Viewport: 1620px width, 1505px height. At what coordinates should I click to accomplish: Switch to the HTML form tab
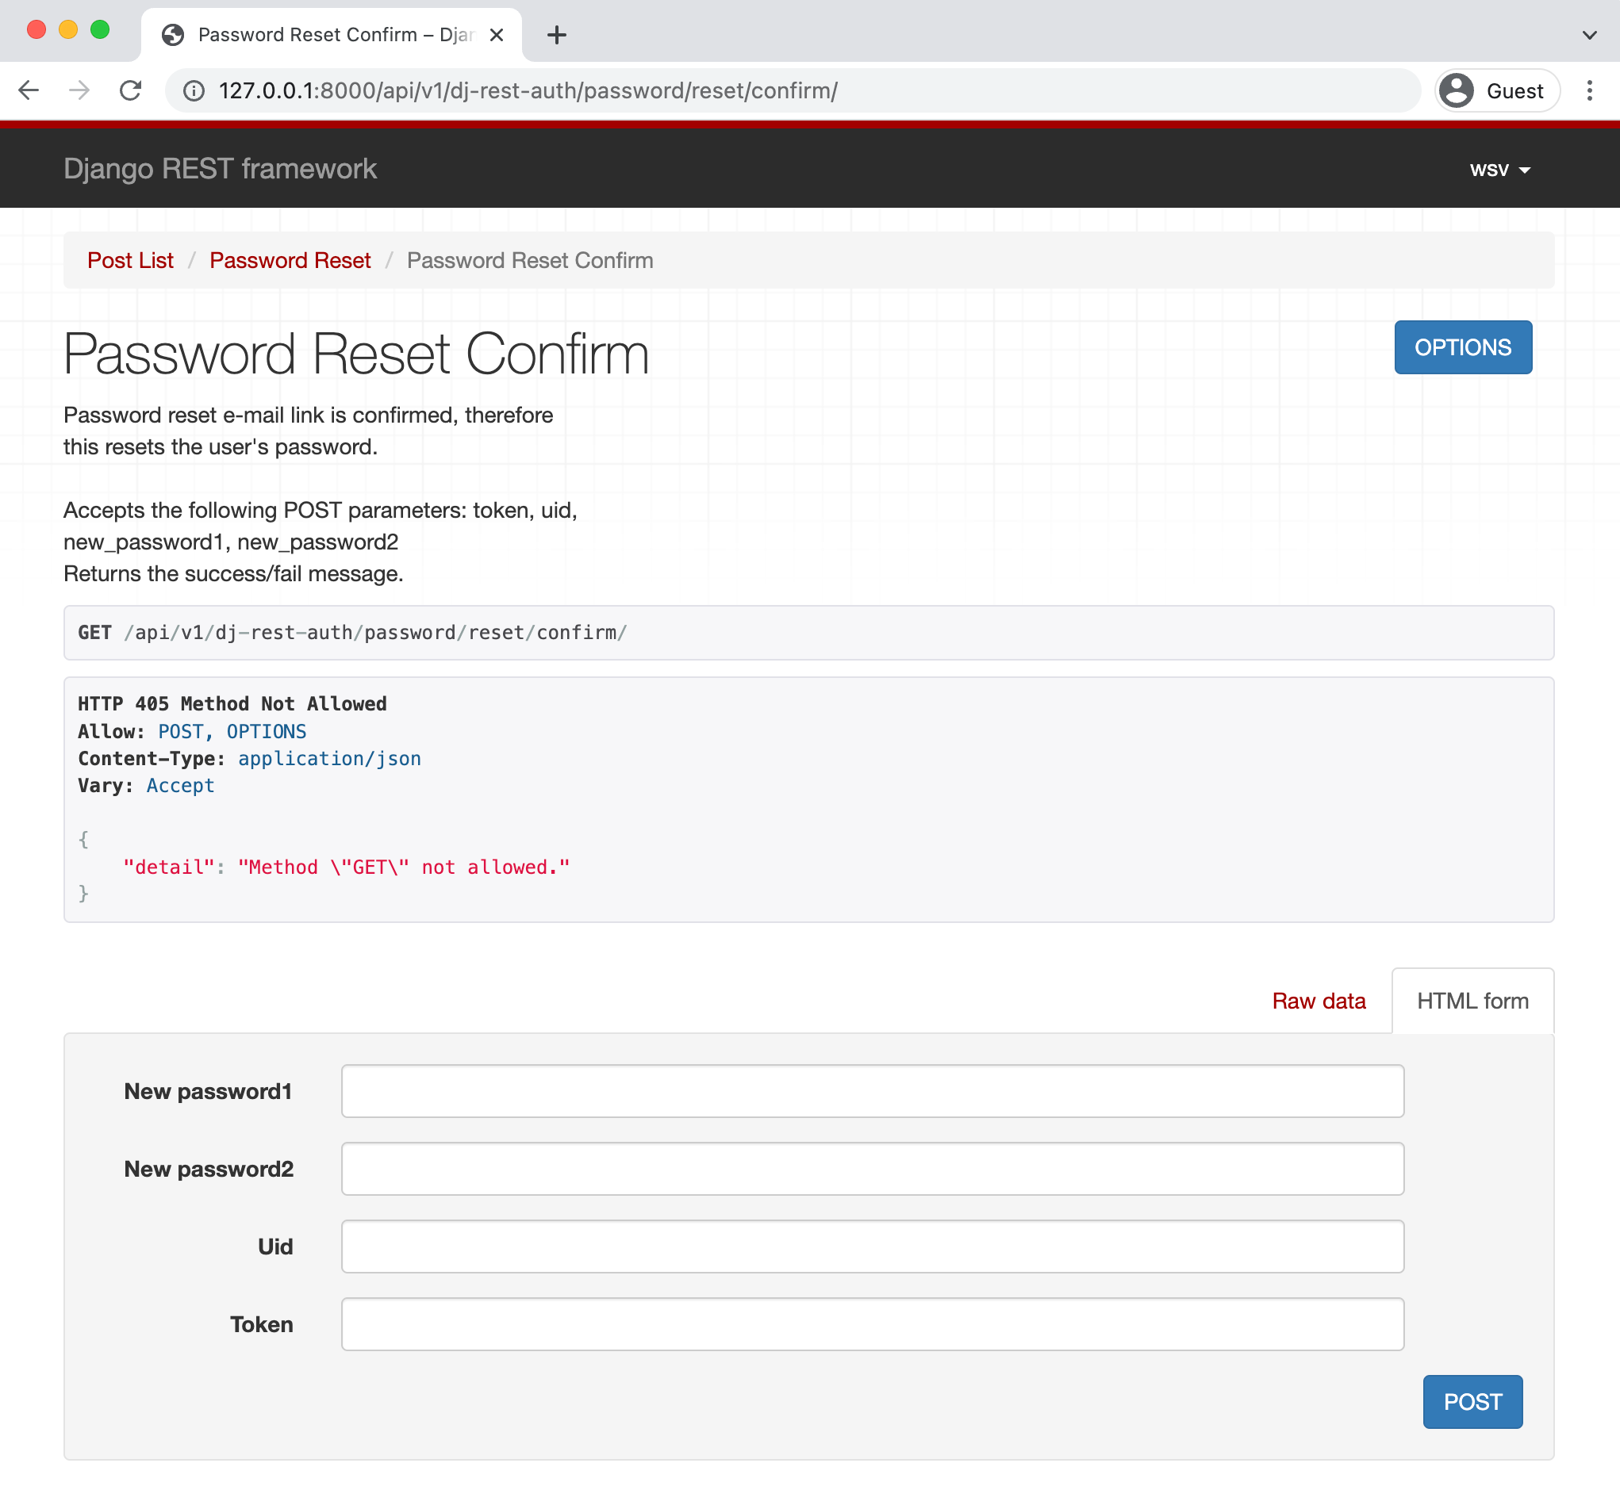coord(1472,1000)
